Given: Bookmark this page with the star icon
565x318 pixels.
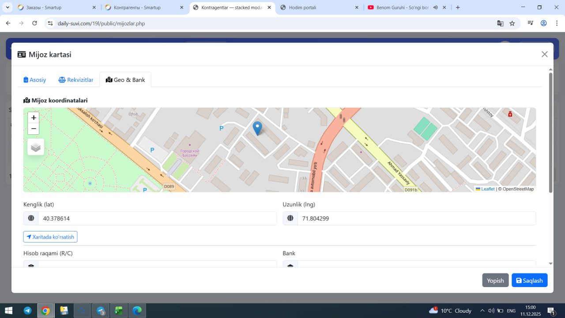Looking at the screenshot, I should click(x=512, y=23).
